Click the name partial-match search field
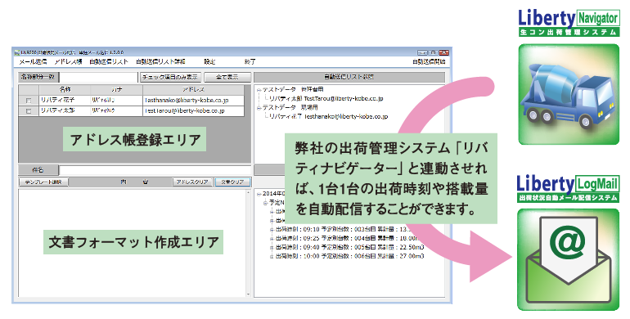Image resolution: width=630 pixels, height=319 pixels. coord(98,77)
